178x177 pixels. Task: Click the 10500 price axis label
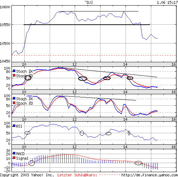tap(5, 43)
